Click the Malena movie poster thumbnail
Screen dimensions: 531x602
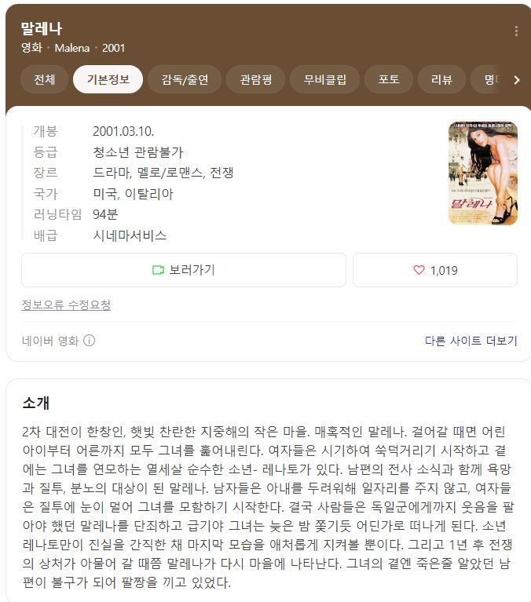coord(483,173)
